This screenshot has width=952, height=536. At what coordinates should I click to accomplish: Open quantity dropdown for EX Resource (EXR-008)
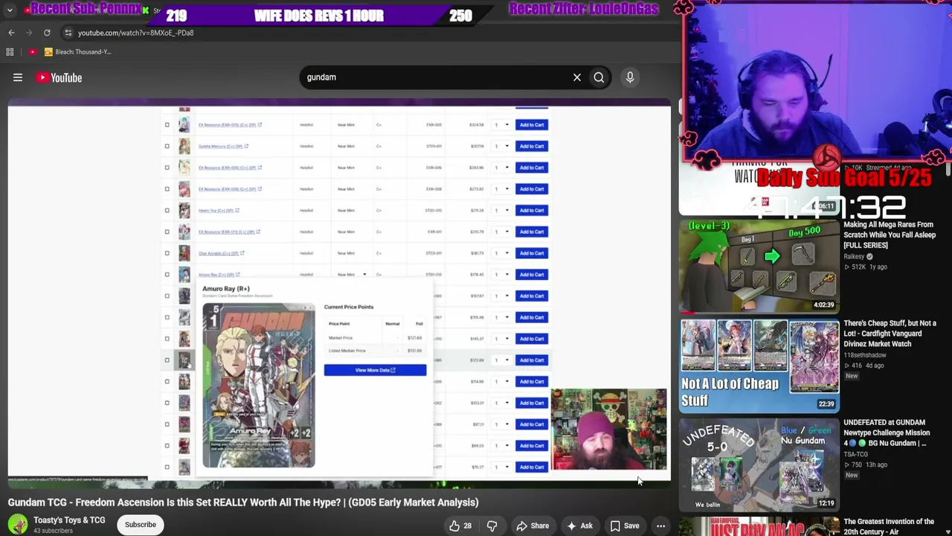point(502,189)
